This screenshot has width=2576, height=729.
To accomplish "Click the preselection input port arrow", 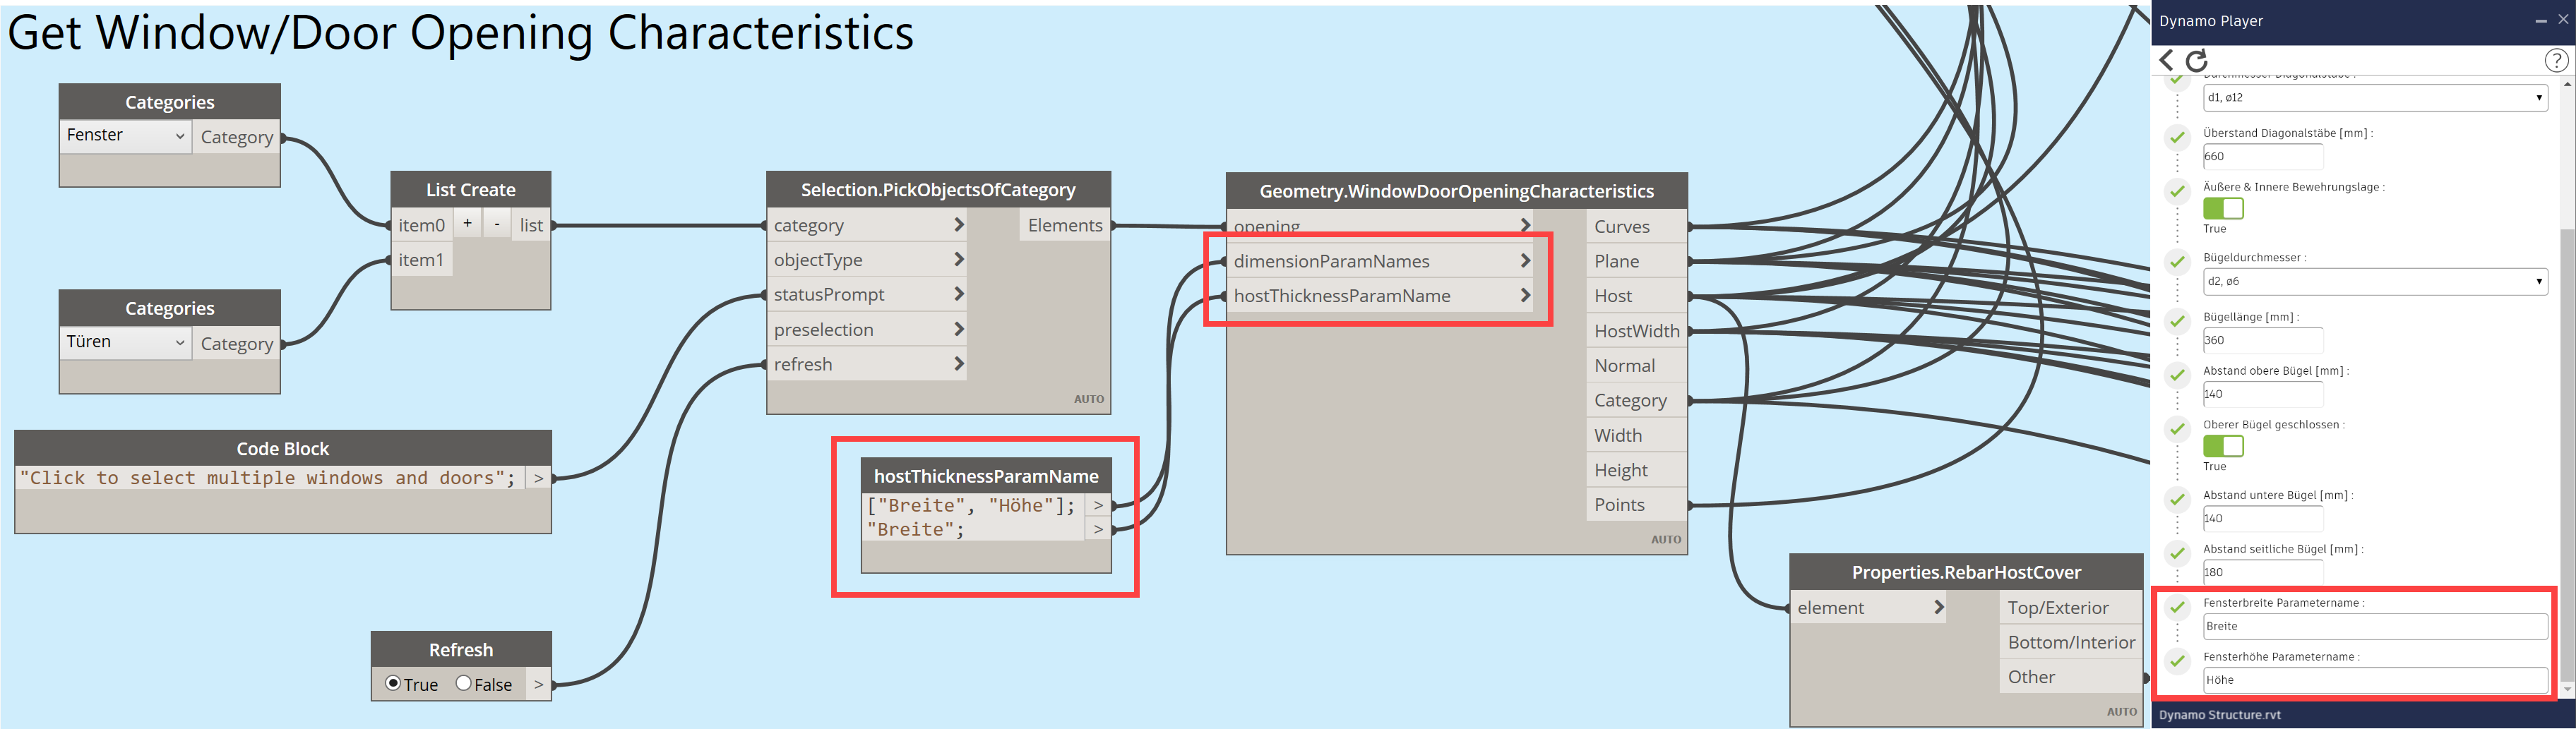I will pos(958,330).
